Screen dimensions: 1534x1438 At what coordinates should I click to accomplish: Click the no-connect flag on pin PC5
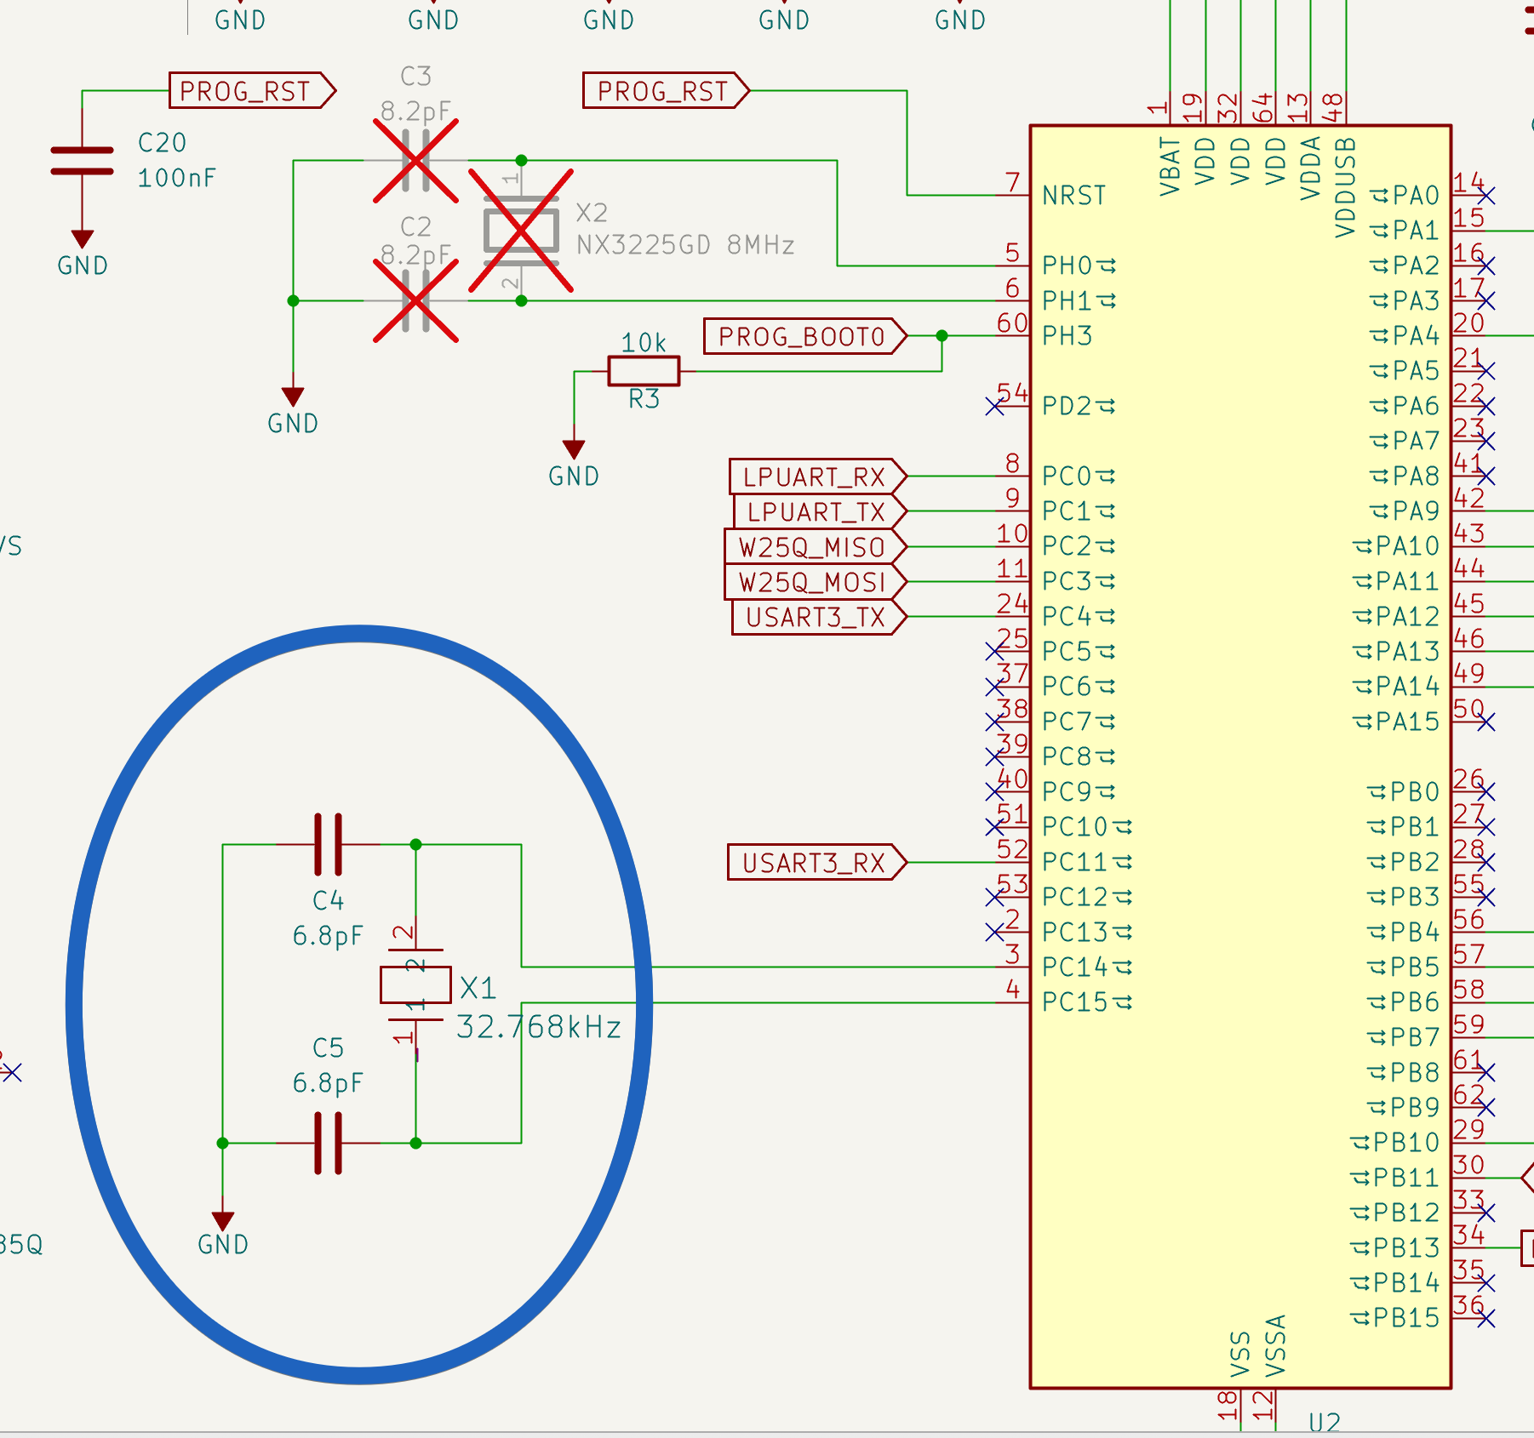[993, 652]
